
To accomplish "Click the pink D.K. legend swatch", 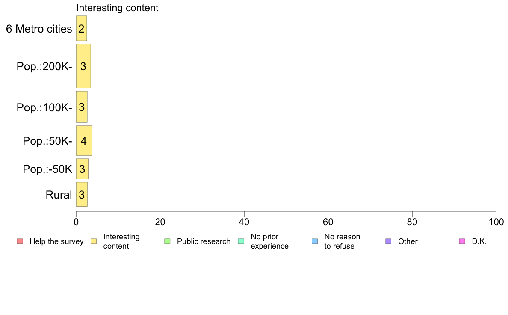I will (x=462, y=241).
